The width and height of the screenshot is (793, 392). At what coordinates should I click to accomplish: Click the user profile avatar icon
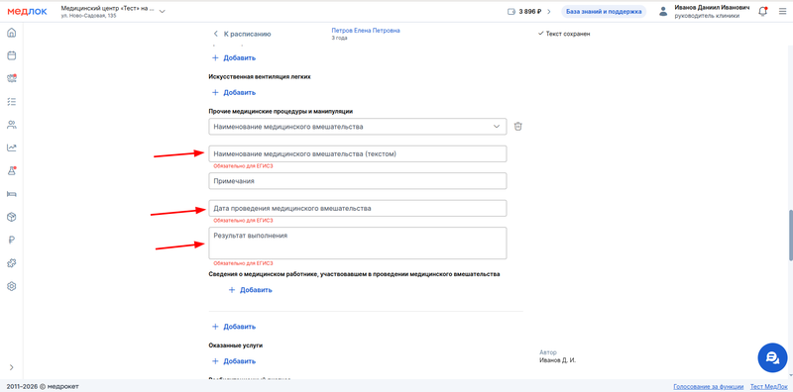tap(663, 12)
